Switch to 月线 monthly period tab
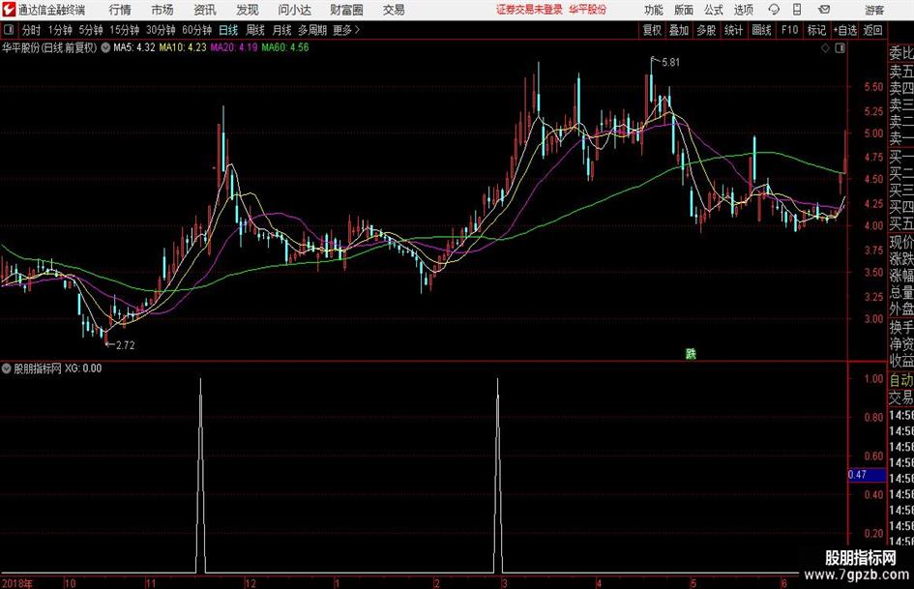The image size is (914, 589). click(x=282, y=30)
